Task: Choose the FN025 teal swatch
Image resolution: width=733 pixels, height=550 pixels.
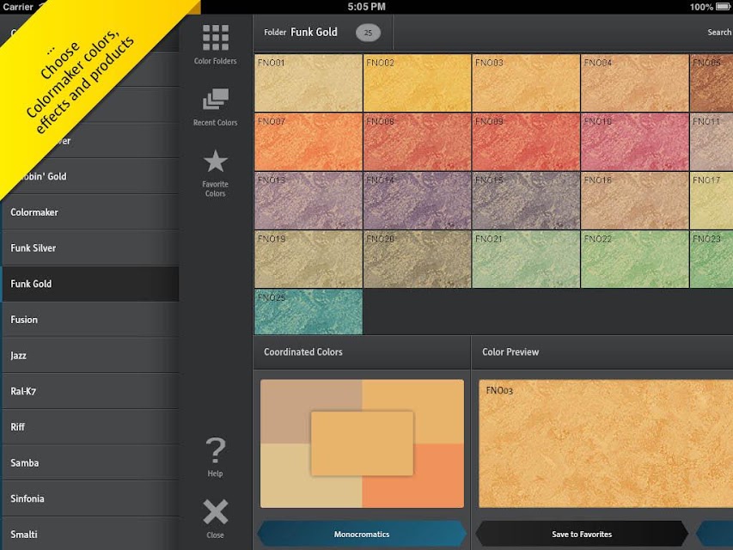Action: pos(308,312)
